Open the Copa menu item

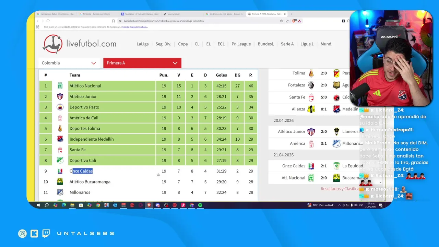[183, 44]
